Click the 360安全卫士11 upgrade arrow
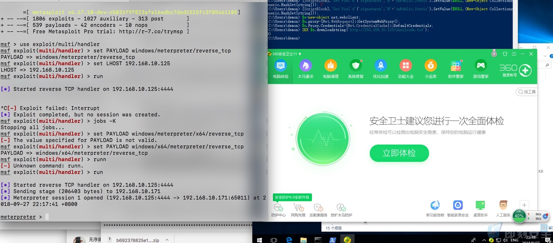Image resolution: width=553 pixels, height=243 pixels. pyautogui.click(x=300, y=54)
